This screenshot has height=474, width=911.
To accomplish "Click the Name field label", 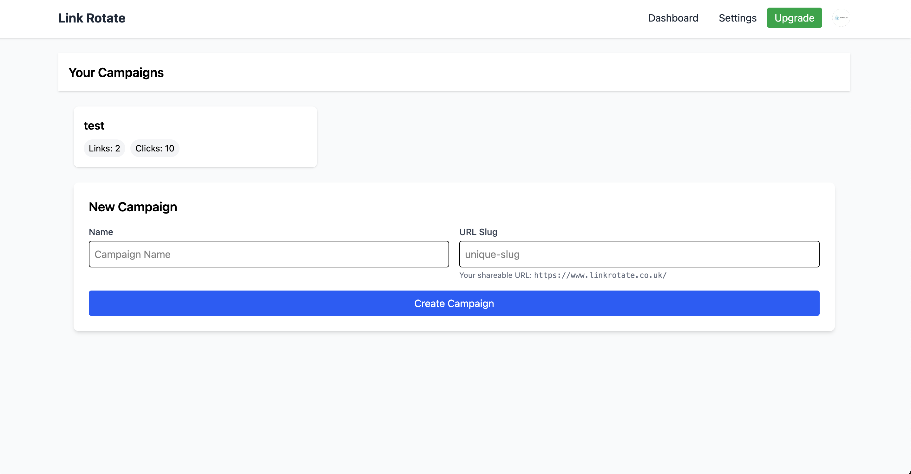I will tap(101, 232).
